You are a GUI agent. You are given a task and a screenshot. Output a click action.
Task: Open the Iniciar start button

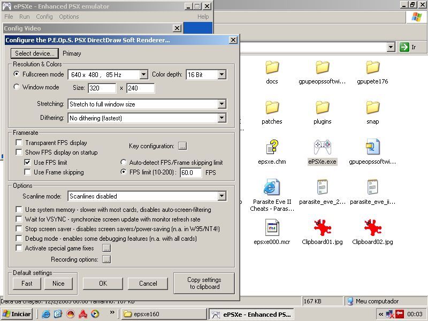click(17, 314)
